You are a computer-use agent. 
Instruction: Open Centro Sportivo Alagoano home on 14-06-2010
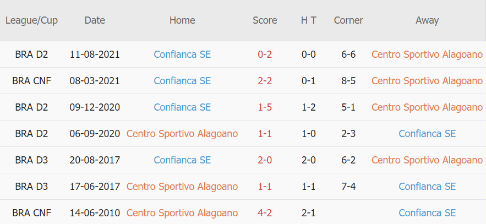tap(182, 213)
